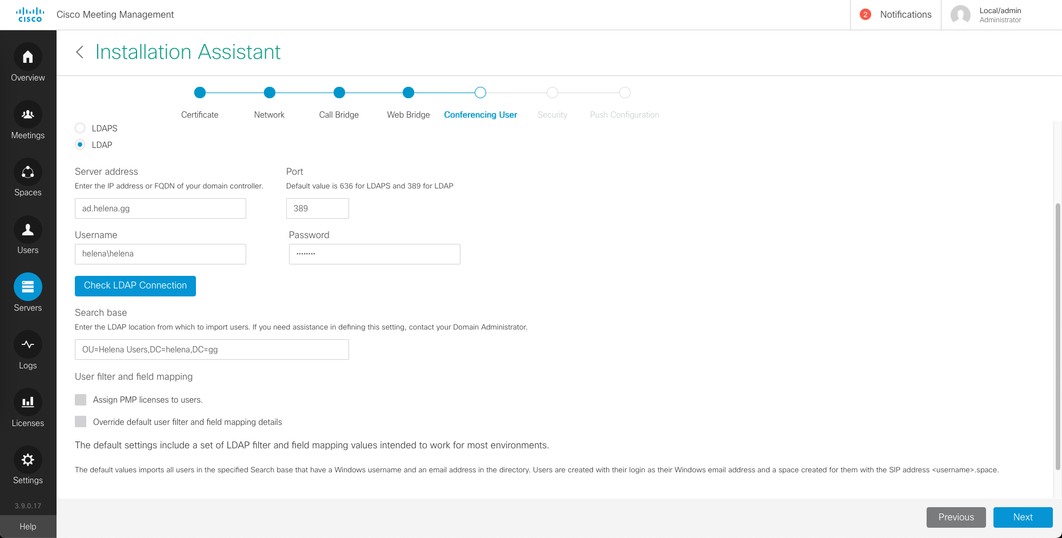The height and width of the screenshot is (538, 1062).
Task: View Logs from the sidebar
Action: pos(27,345)
